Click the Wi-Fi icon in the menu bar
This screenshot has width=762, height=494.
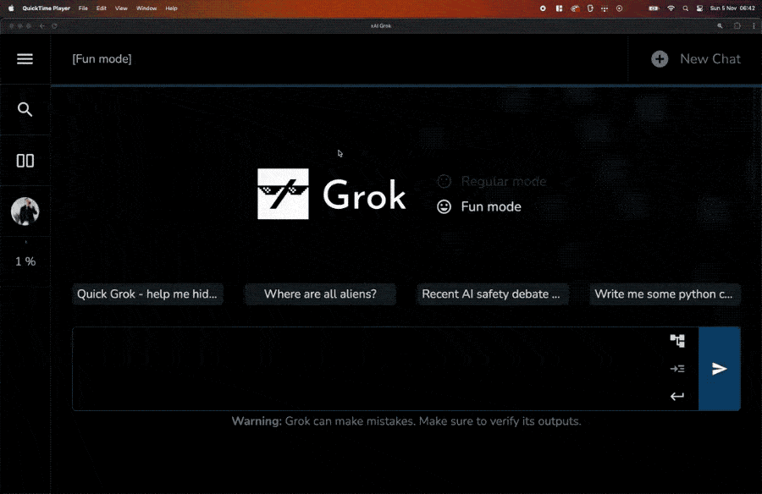click(x=671, y=8)
